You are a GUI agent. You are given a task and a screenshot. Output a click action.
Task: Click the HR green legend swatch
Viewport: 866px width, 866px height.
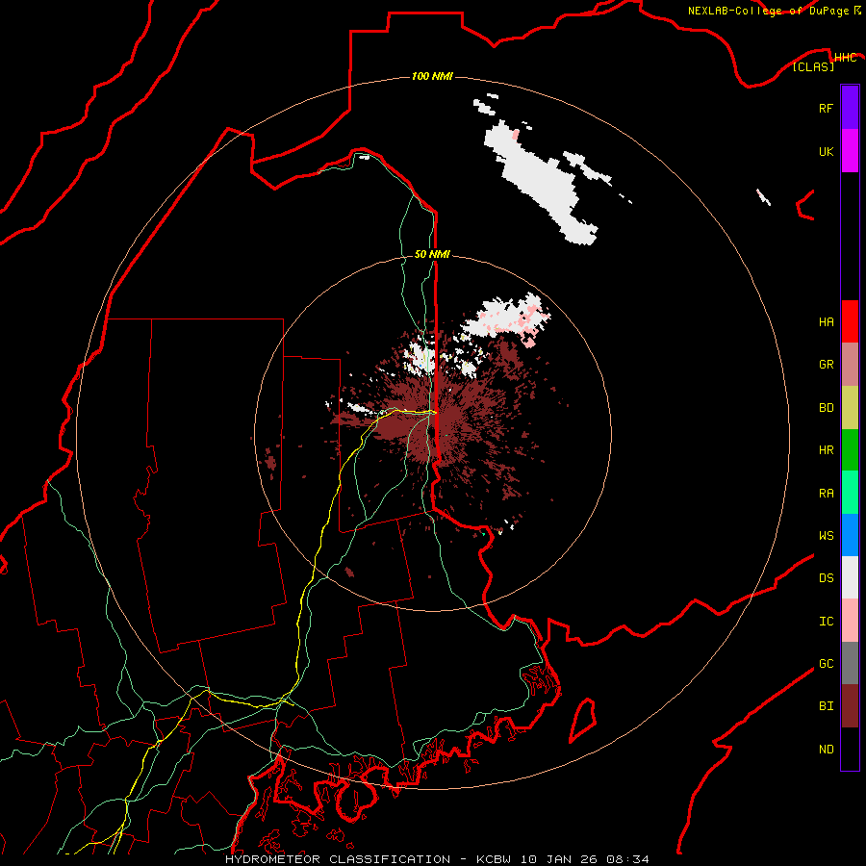[x=850, y=450]
